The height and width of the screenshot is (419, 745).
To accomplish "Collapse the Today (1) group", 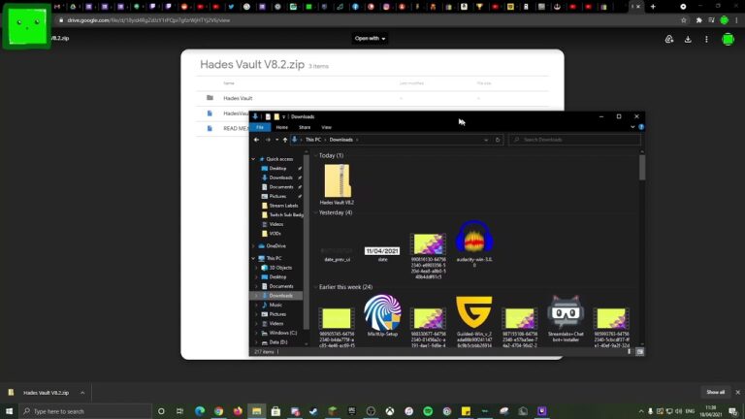I will pyautogui.click(x=316, y=156).
